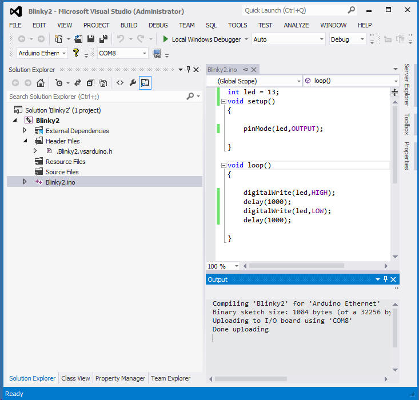Screen dimensions: 419x400
Task: Open the Arduino serial monitor icon
Action: click(157, 54)
